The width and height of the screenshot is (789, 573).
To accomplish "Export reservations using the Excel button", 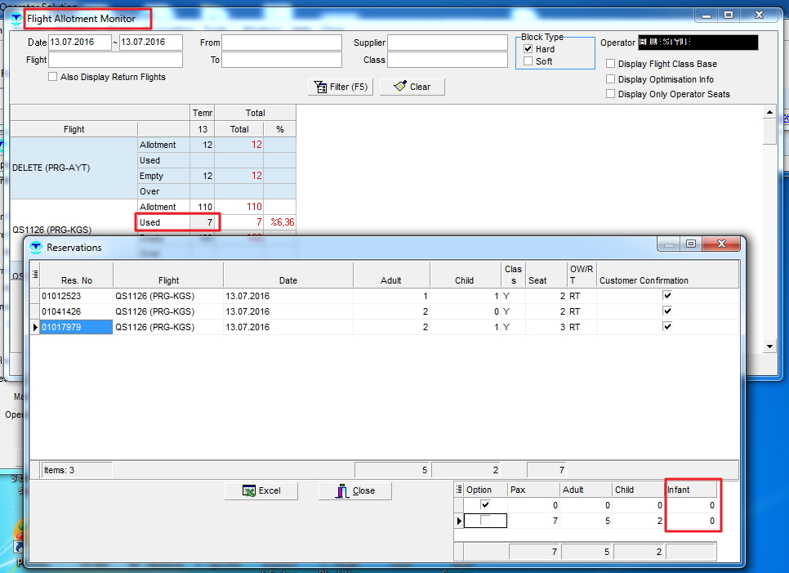I will pyautogui.click(x=261, y=490).
